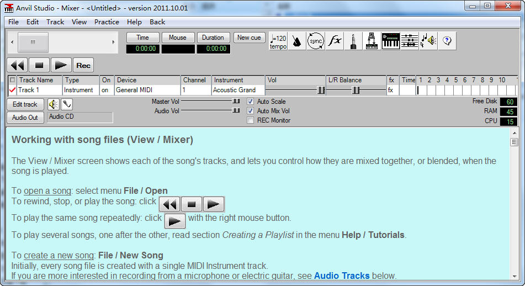
Task: Click the Duration display 0:00:00
Action: (213, 49)
